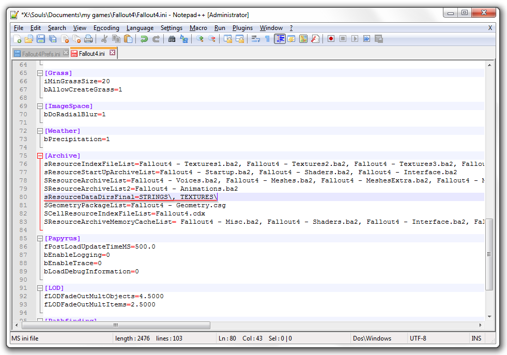Click the Copy toolbar icon
The width and height of the screenshot is (507, 355).
point(116,39)
